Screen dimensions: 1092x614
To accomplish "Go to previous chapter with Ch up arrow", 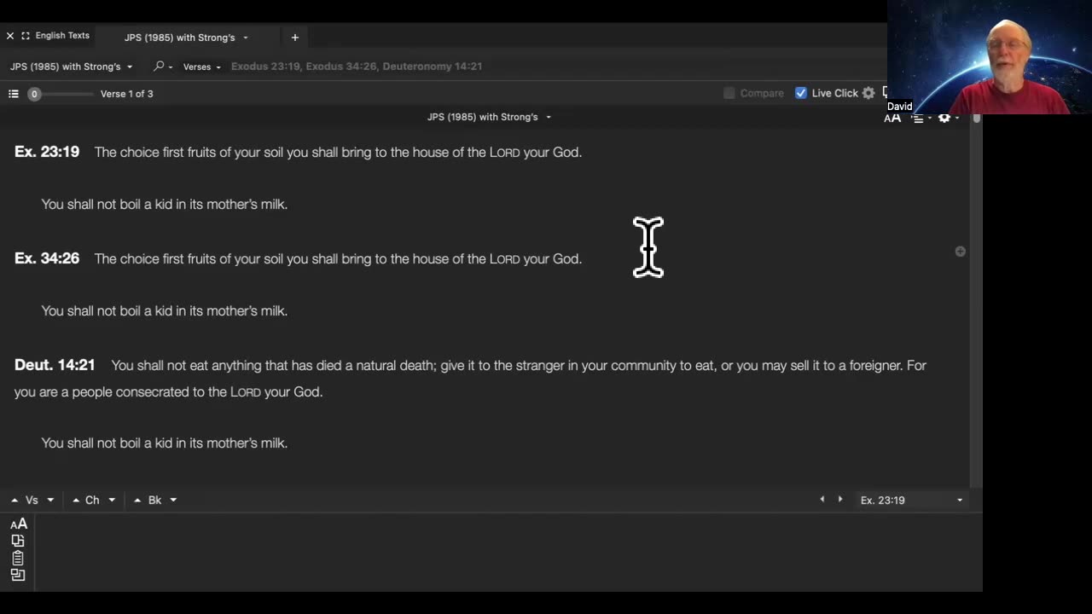I will [x=76, y=501].
